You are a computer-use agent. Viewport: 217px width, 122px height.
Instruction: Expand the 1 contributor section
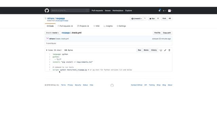51,43
